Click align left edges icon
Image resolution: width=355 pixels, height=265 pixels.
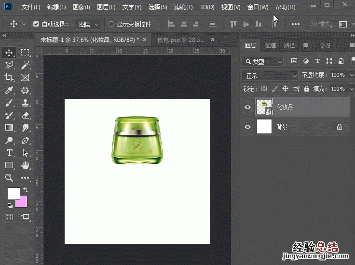171,24
